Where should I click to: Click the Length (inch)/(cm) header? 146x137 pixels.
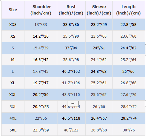coord(129,10)
